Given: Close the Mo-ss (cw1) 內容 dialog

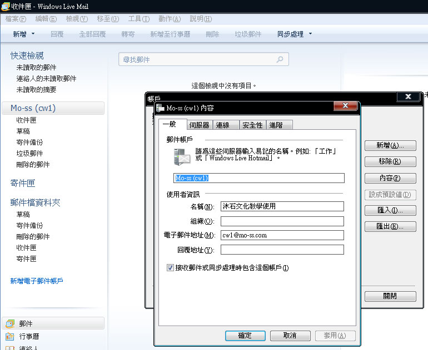Looking at the screenshot, I should [345, 105].
